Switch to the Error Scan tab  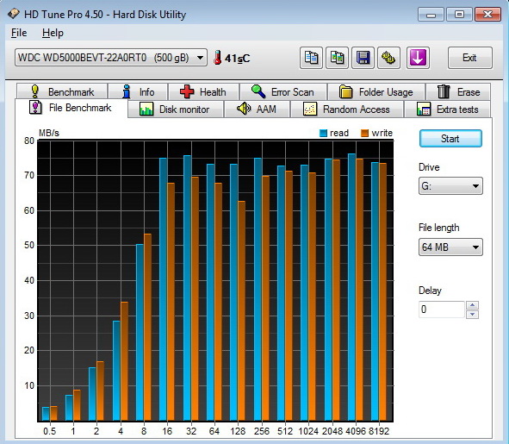283,91
